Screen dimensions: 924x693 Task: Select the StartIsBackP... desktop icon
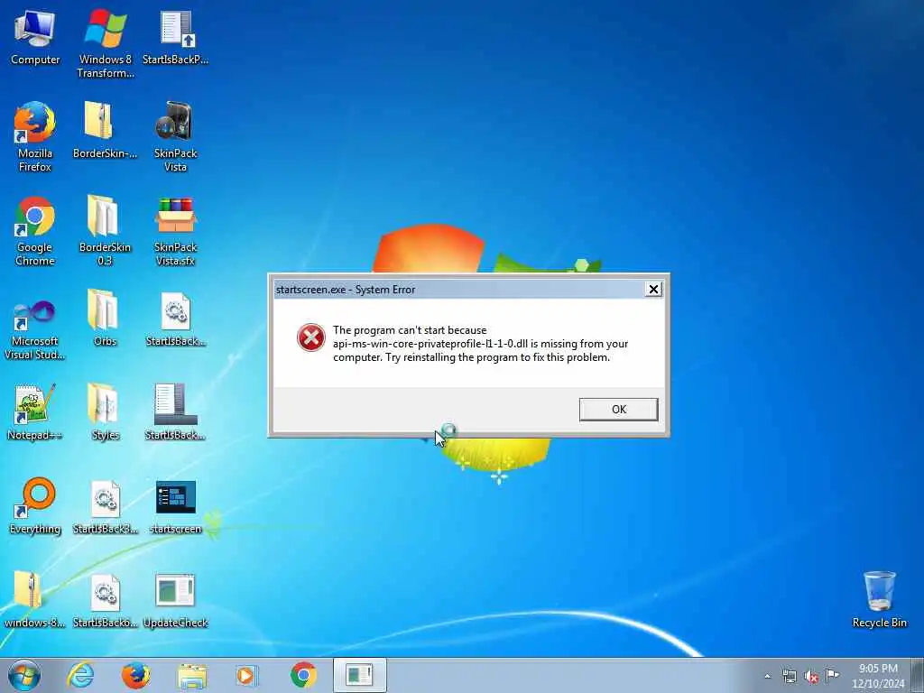(x=176, y=38)
